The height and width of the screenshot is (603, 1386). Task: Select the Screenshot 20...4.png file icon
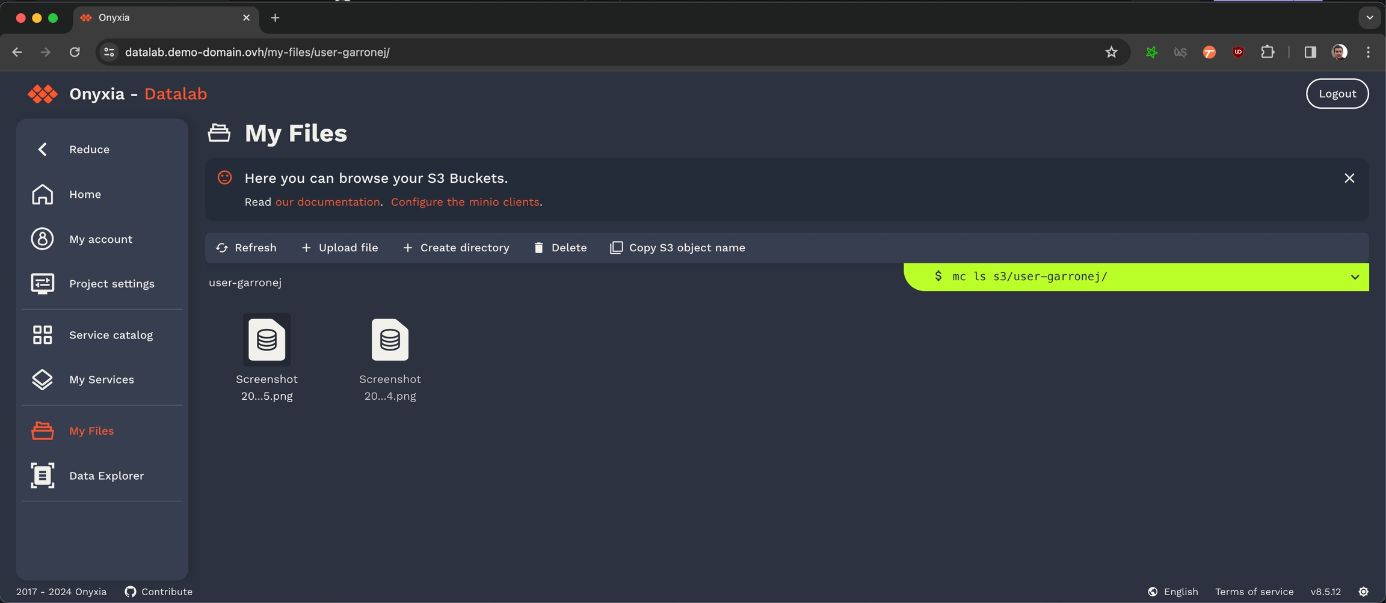(390, 340)
